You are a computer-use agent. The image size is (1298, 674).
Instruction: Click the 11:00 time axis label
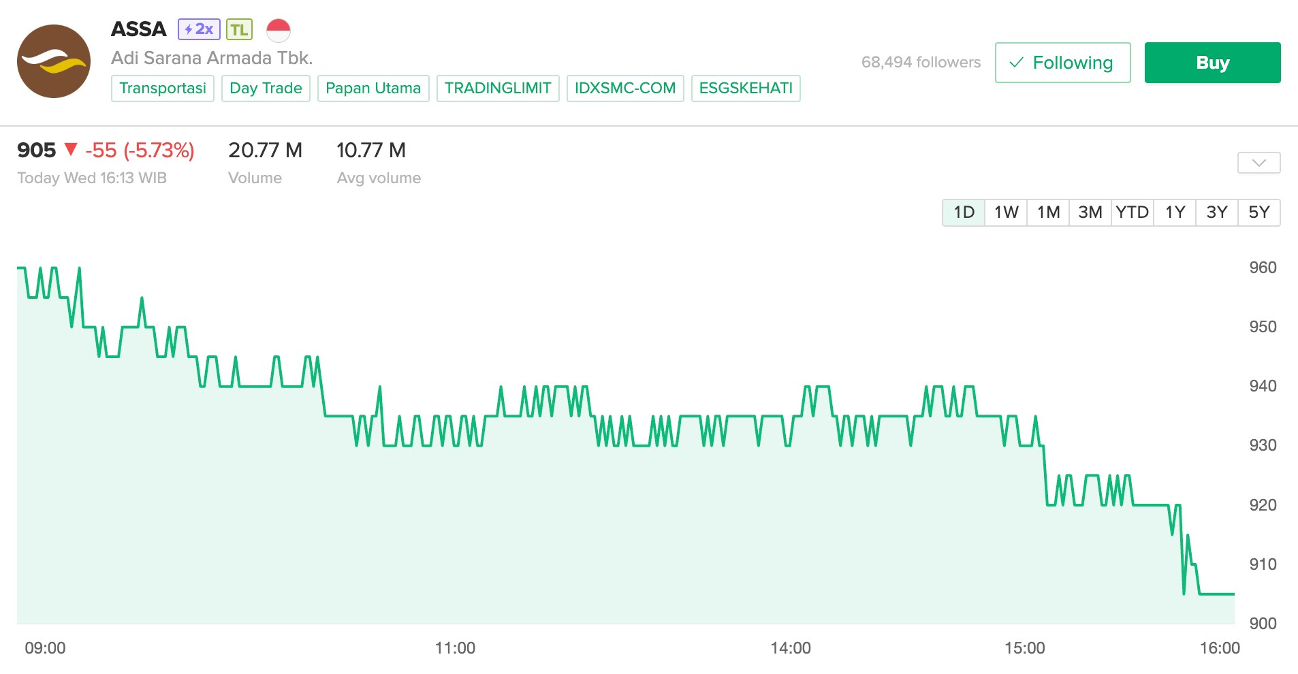tap(455, 648)
